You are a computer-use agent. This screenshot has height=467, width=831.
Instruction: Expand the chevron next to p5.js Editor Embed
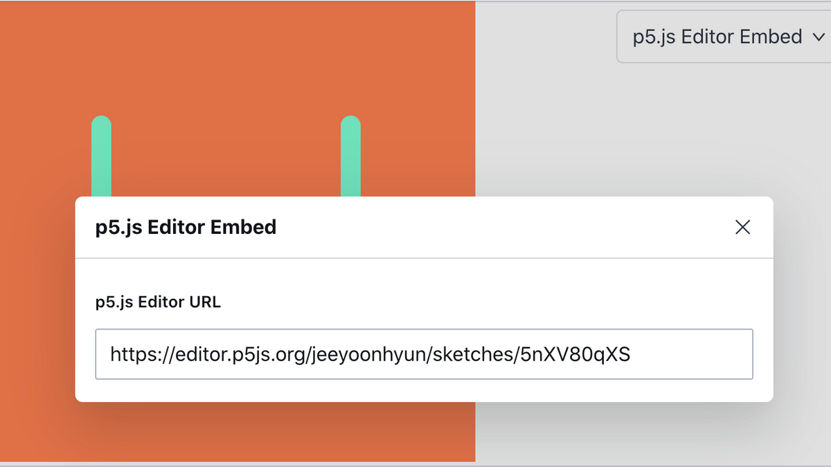pos(818,37)
